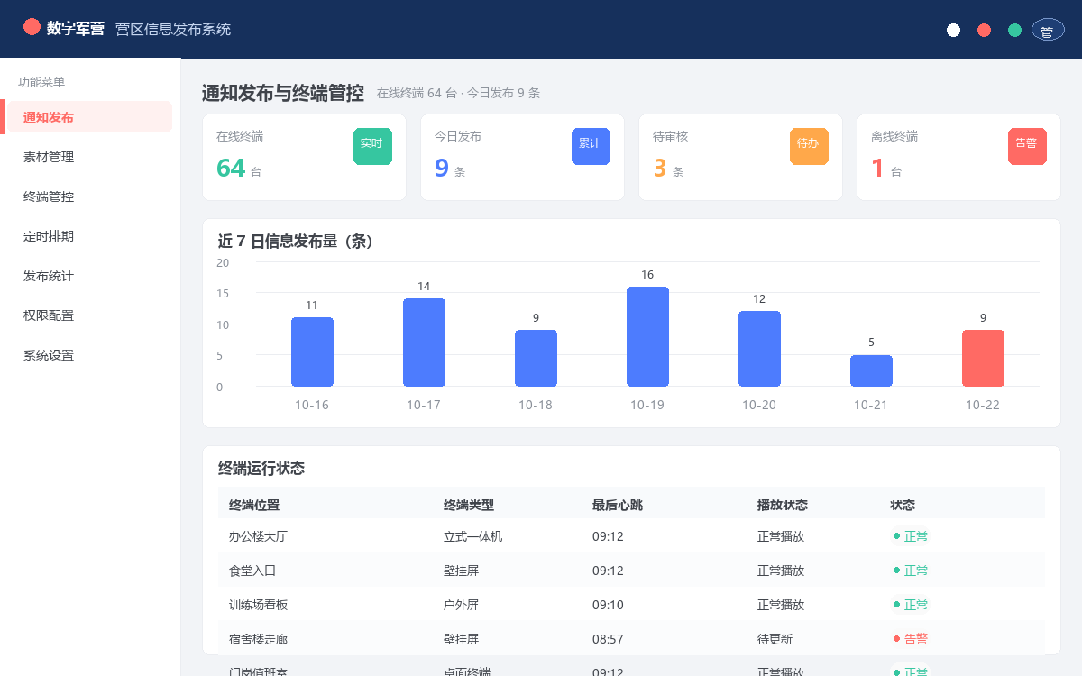Click the red 告警 status tag
This screenshot has width=1082, height=676.
point(910,639)
